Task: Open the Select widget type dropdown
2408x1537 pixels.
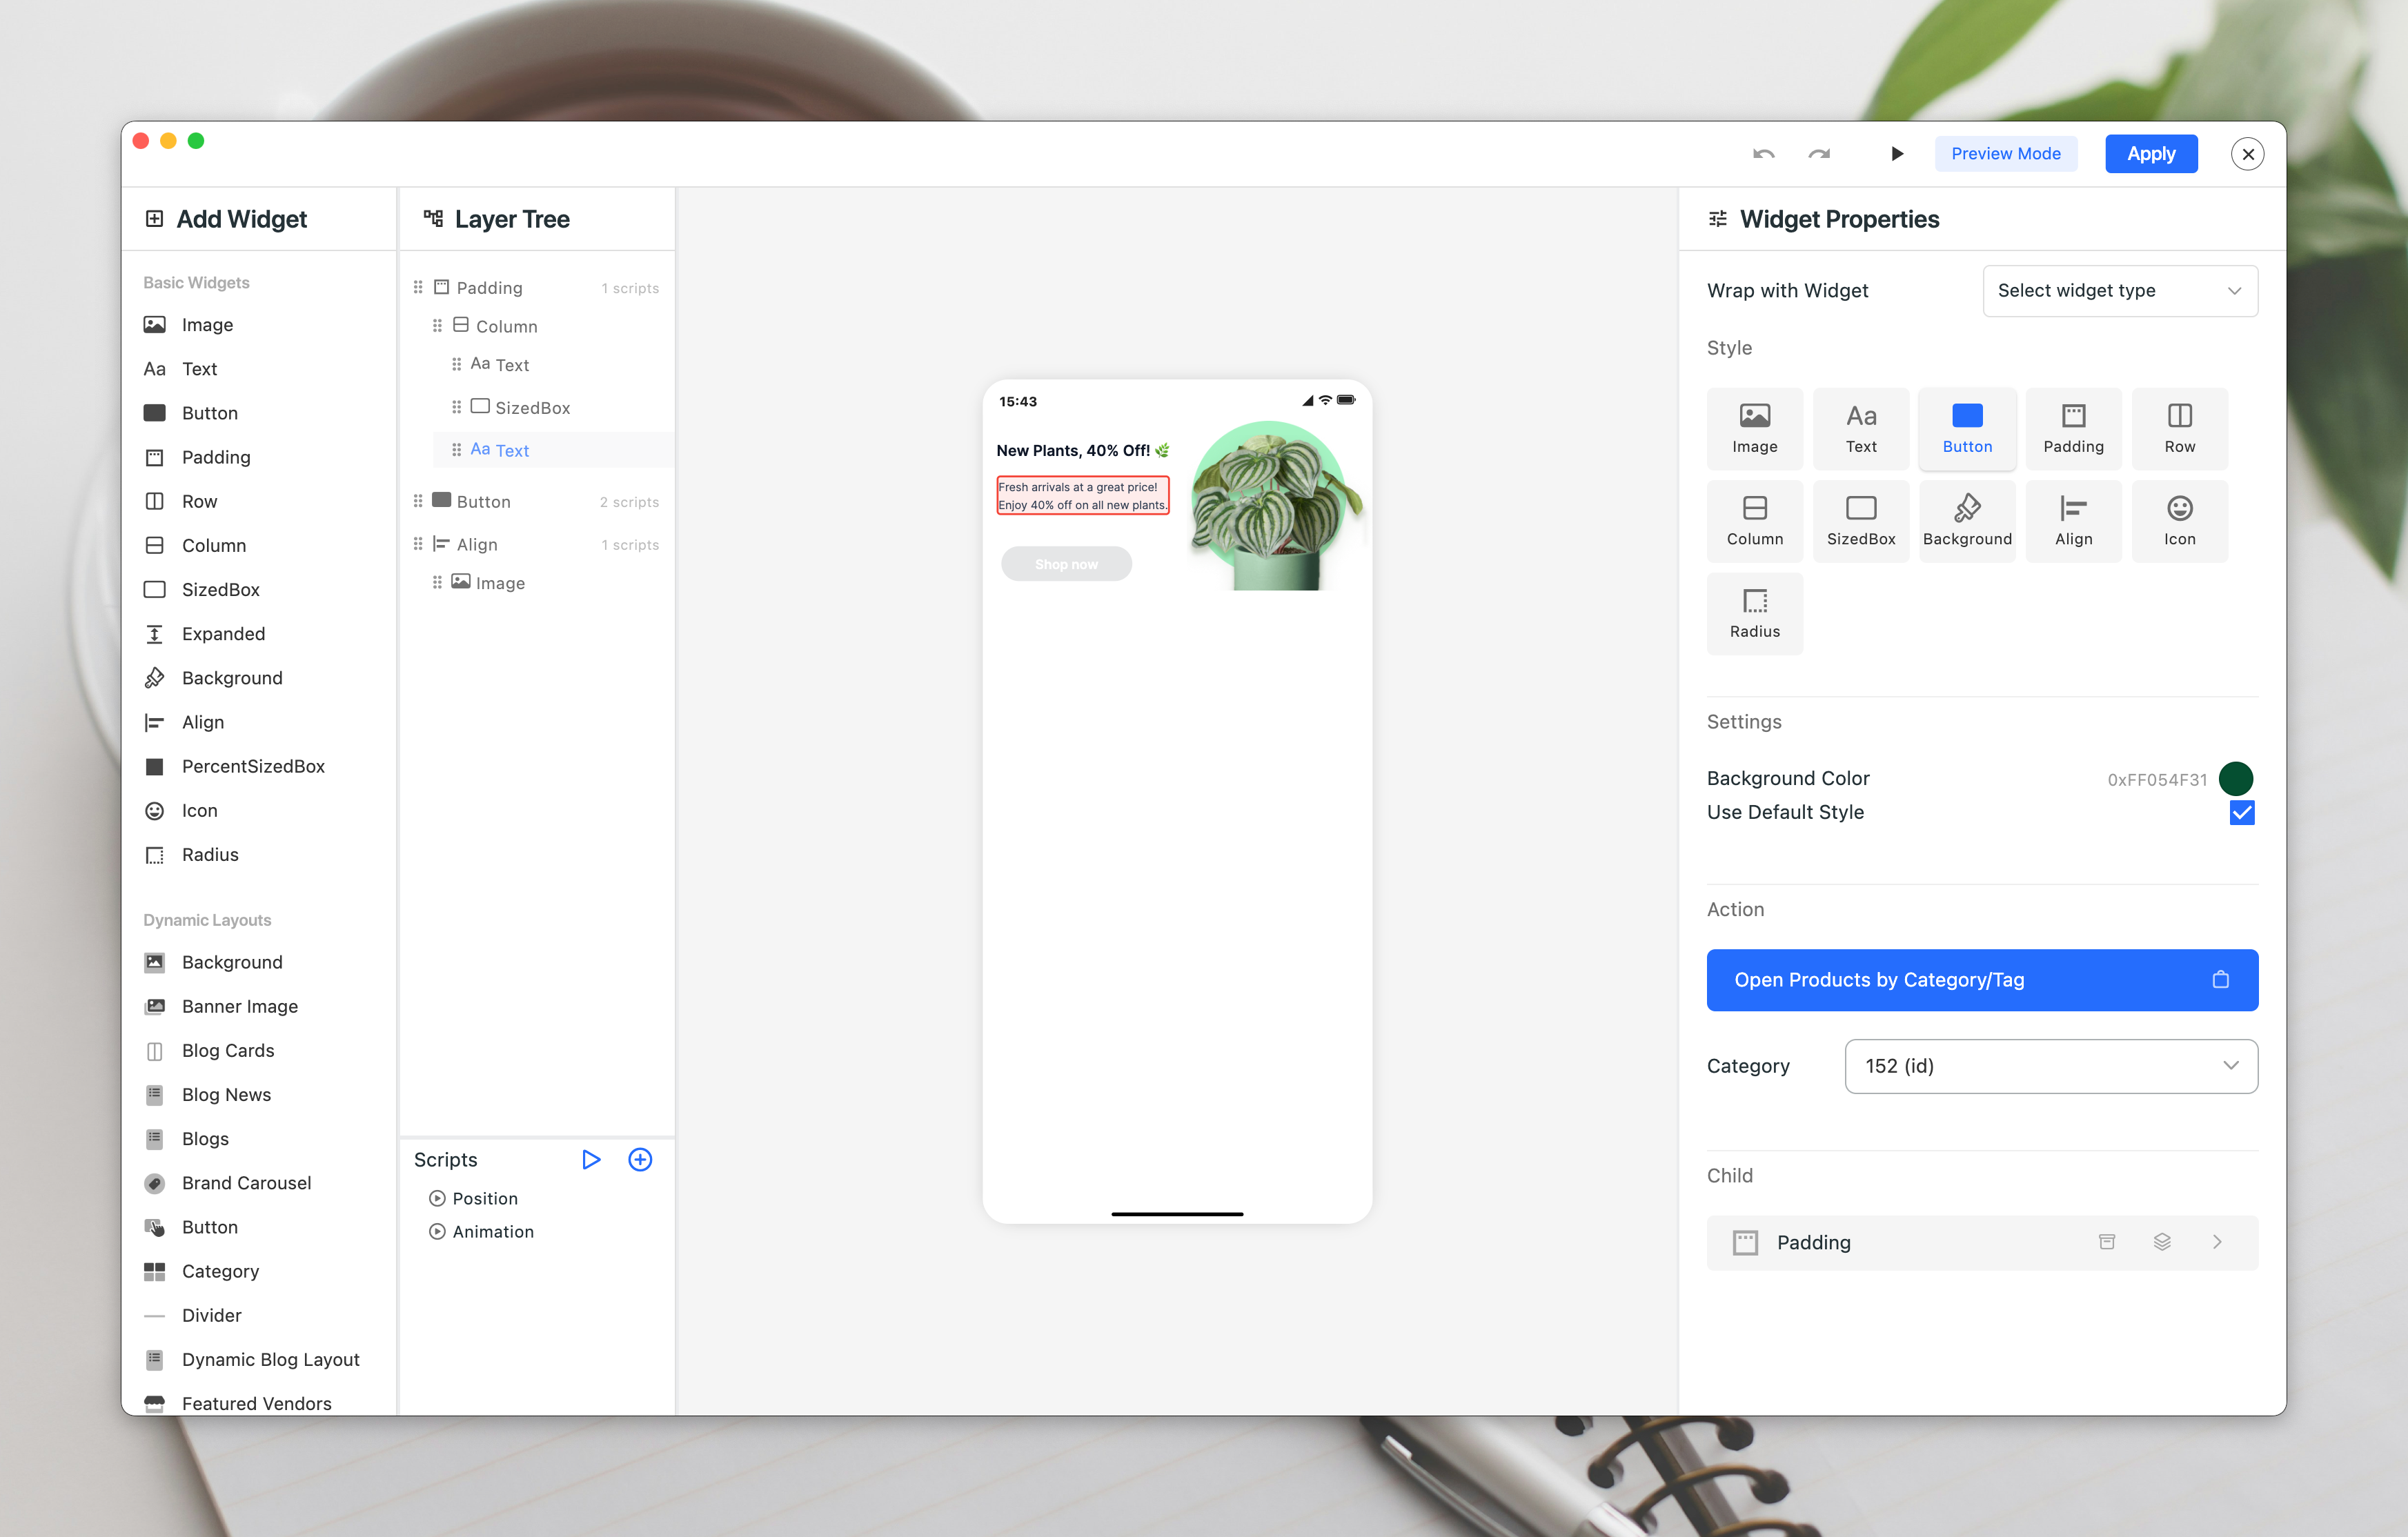Action: tap(2119, 291)
